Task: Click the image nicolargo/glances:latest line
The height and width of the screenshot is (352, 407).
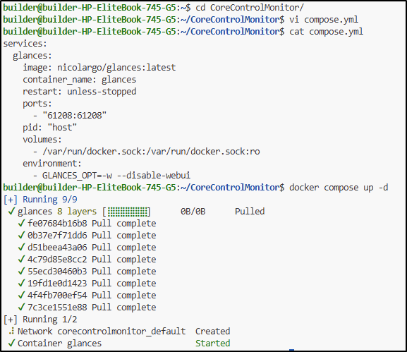Action: point(99,68)
